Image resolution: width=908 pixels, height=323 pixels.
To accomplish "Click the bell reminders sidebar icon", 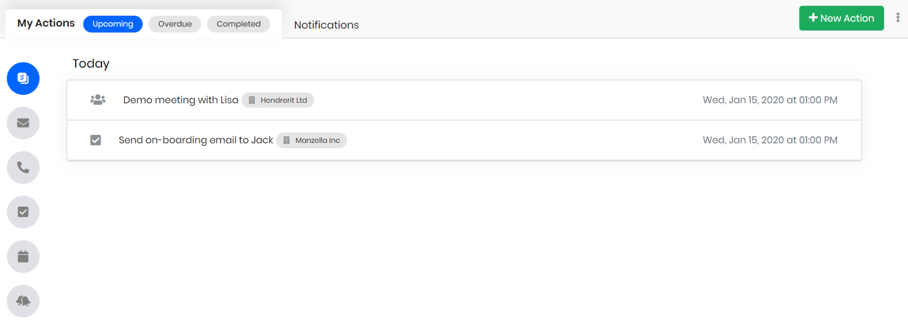I will click(x=23, y=301).
